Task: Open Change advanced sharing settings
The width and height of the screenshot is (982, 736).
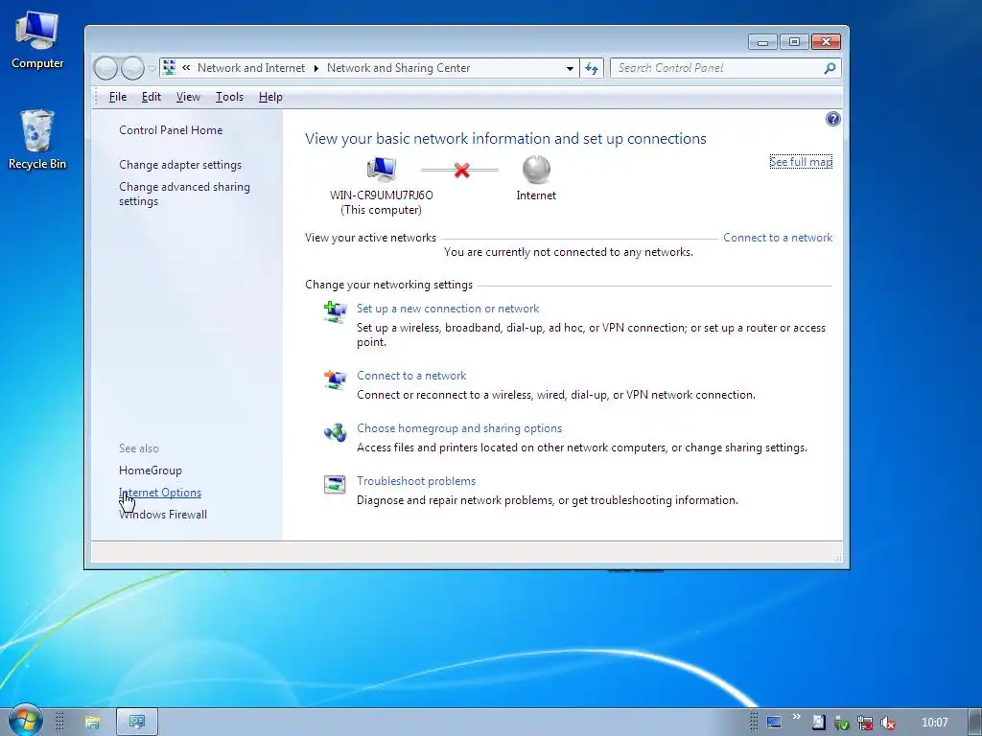Action: (x=184, y=194)
